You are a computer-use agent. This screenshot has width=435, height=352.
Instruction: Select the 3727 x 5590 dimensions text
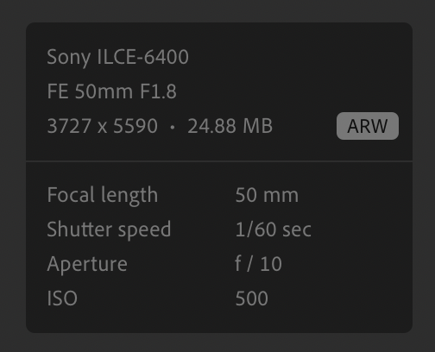coord(103,126)
